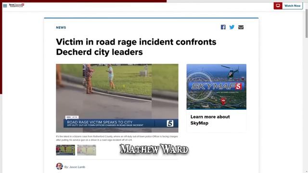This screenshot has width=308, height=173.
Task: Click the red TV icon beside Watch Now
Action: 278,6
